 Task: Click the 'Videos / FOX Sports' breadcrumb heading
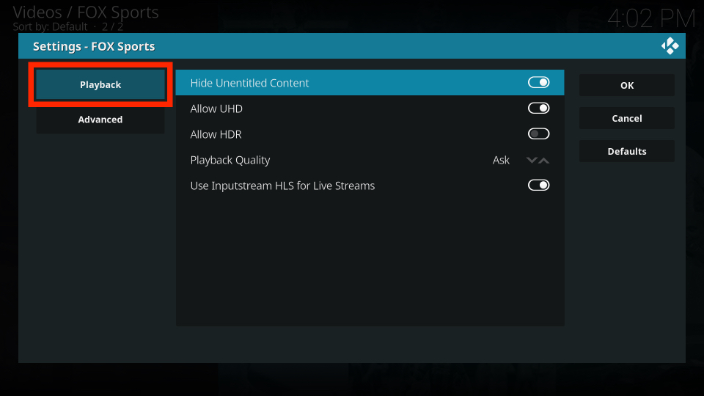(86, 12)
